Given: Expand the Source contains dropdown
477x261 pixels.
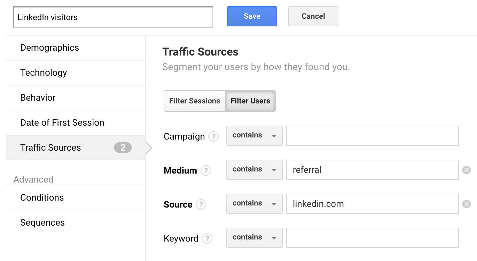Looking at the screenshot, I should [x=254, y=203].
